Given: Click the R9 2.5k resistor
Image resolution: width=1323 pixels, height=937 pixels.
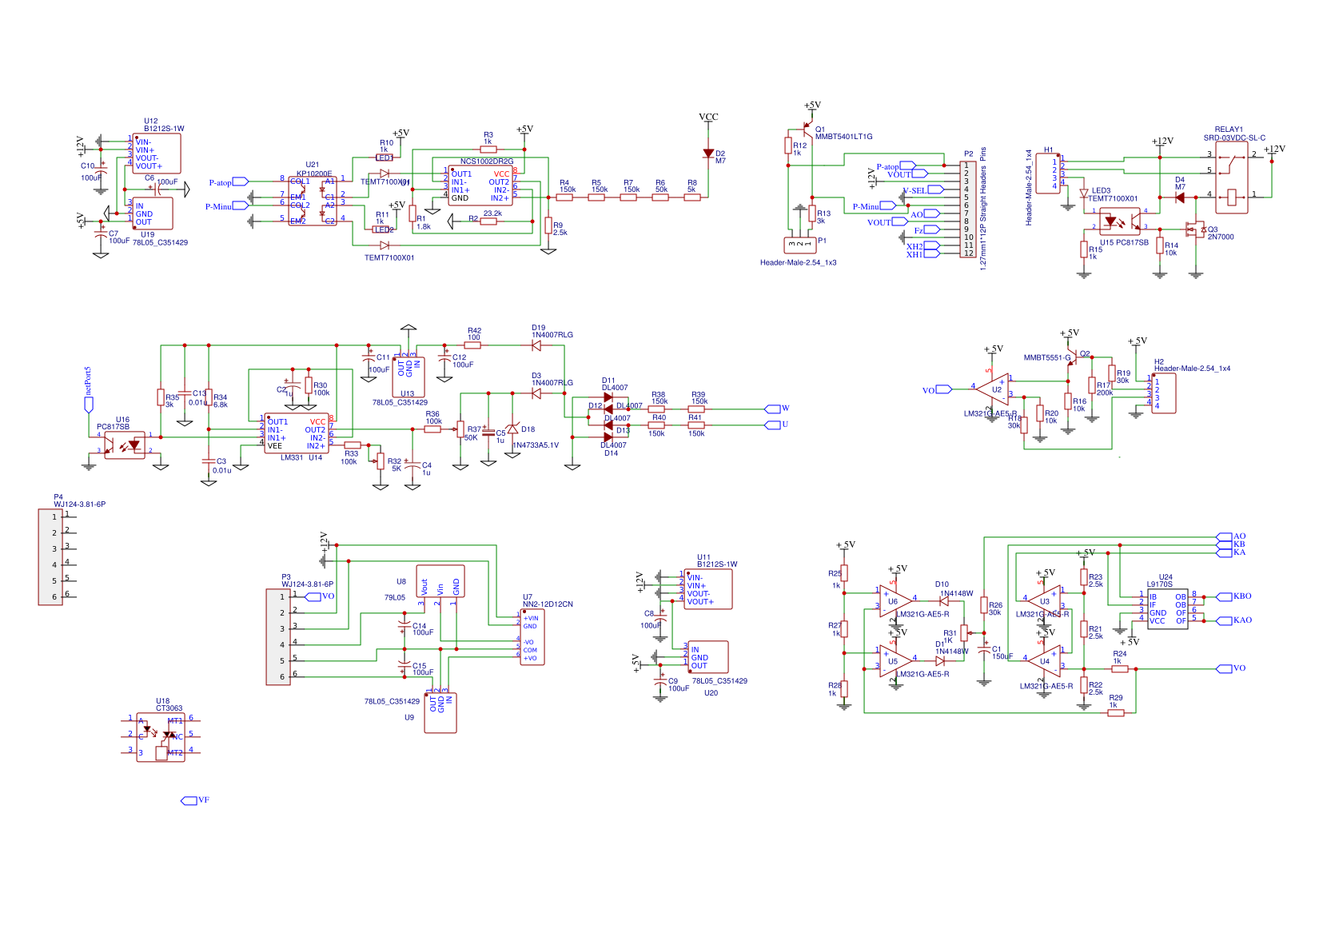Looking at the screenshot, I should (x=548, y=225).
